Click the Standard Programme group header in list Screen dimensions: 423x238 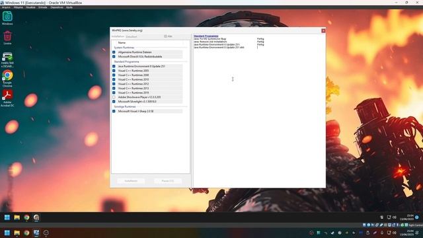point(126,61)
